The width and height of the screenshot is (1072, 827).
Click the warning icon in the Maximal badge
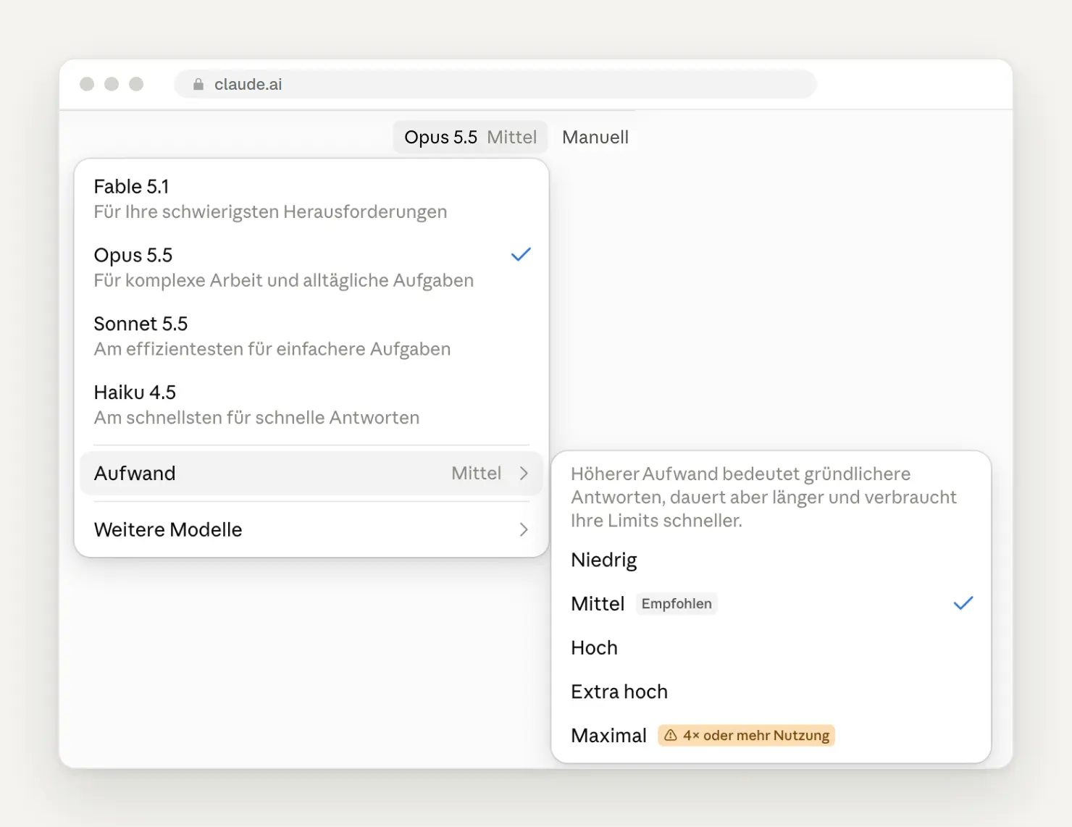tap(671, 735)
